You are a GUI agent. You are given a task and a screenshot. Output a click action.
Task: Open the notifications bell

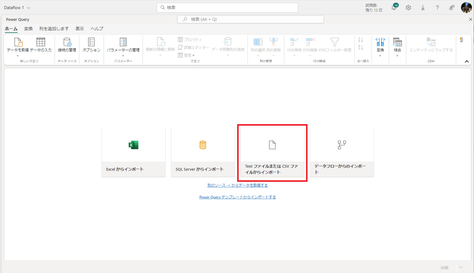point(394,7)
